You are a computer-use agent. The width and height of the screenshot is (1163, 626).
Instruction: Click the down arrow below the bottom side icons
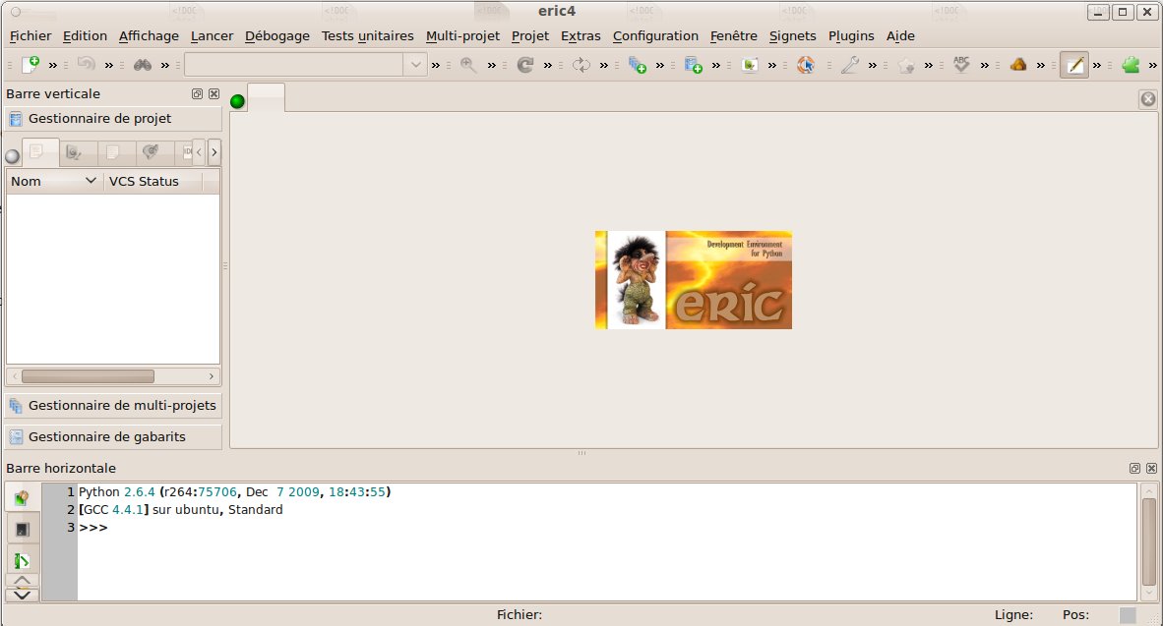pyautogui.click(x=23, y=595)
